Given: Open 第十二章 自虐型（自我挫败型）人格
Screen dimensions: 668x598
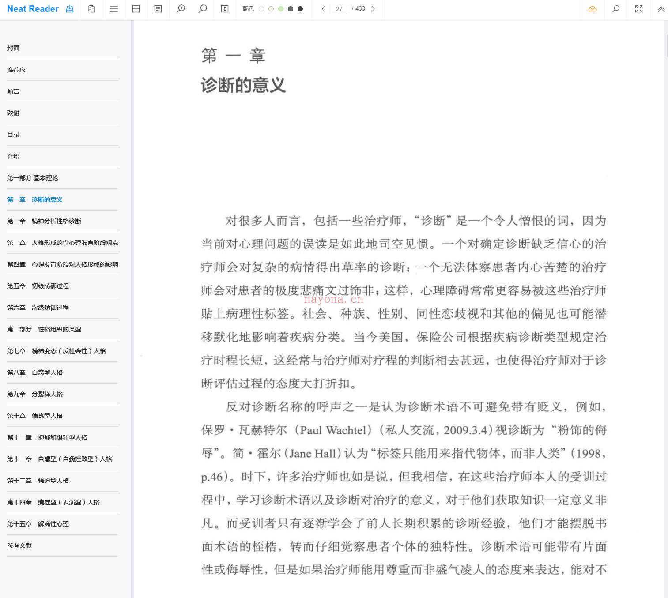Looking at the screenshot, I should [60, 459].
